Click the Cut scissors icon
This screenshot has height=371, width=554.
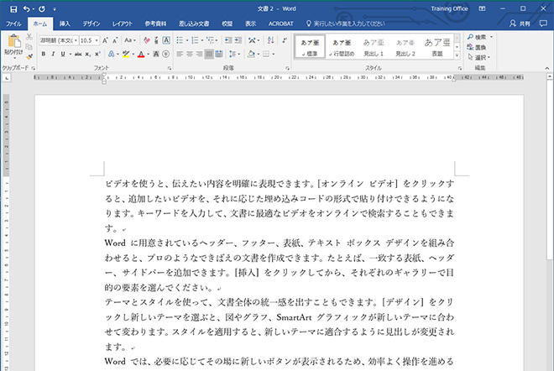coord(30,37)
